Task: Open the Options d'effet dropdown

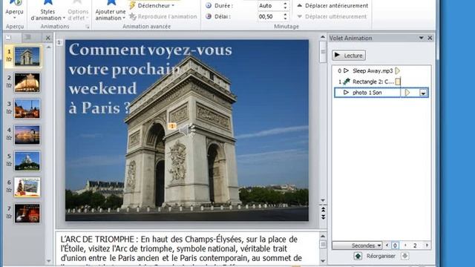Action: click(x=78, y=11)
